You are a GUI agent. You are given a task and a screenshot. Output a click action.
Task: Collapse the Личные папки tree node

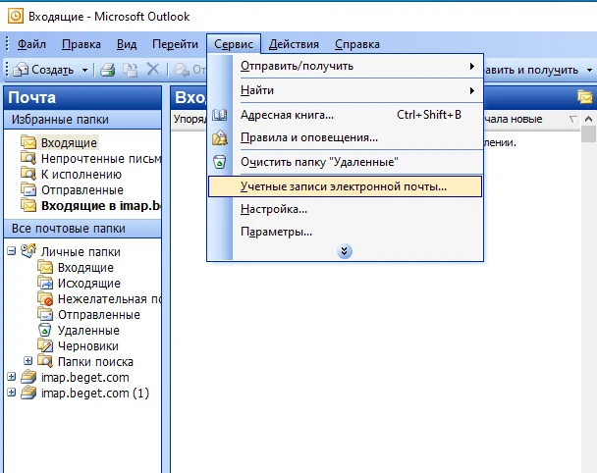pos(12,251)
